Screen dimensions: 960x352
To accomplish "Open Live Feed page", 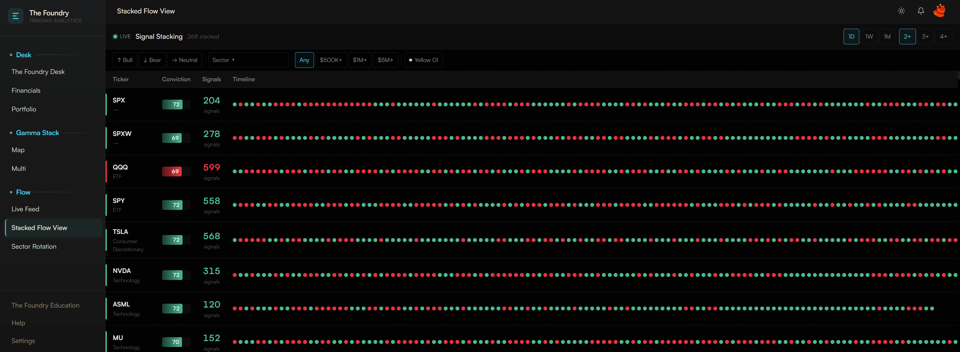I will pyautogui.click(x=25, y=209).
